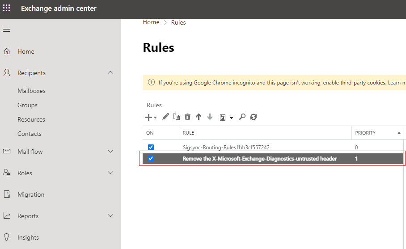406x249 pixels.
Task: Sort by the PRIORITY column header
Action: (365, 133)
